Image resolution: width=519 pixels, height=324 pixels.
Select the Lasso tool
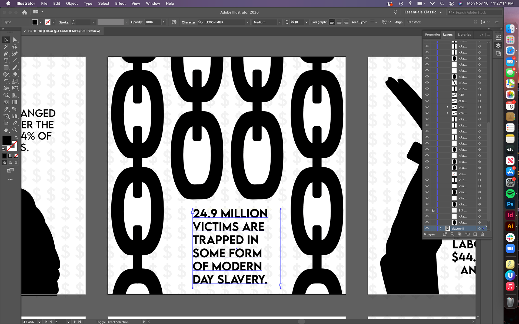[15, 47]
